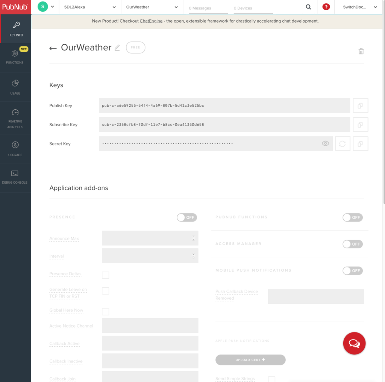Copy the Publish Key

360,106
